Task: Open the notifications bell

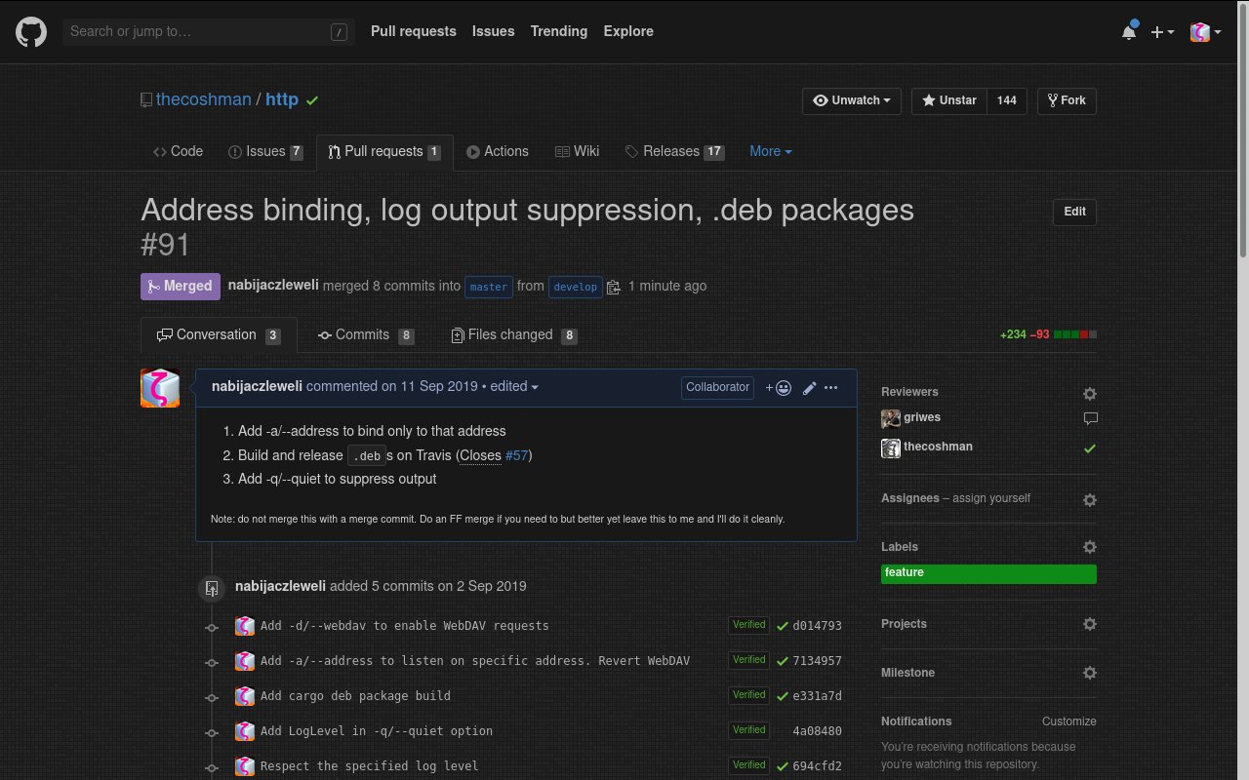Action: point(1128,32)
